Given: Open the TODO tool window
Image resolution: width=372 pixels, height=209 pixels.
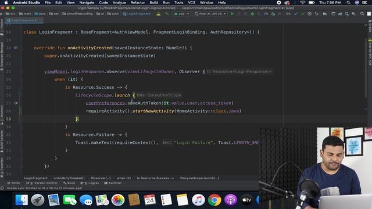Looking at the screenshot, I should point(14,183).
